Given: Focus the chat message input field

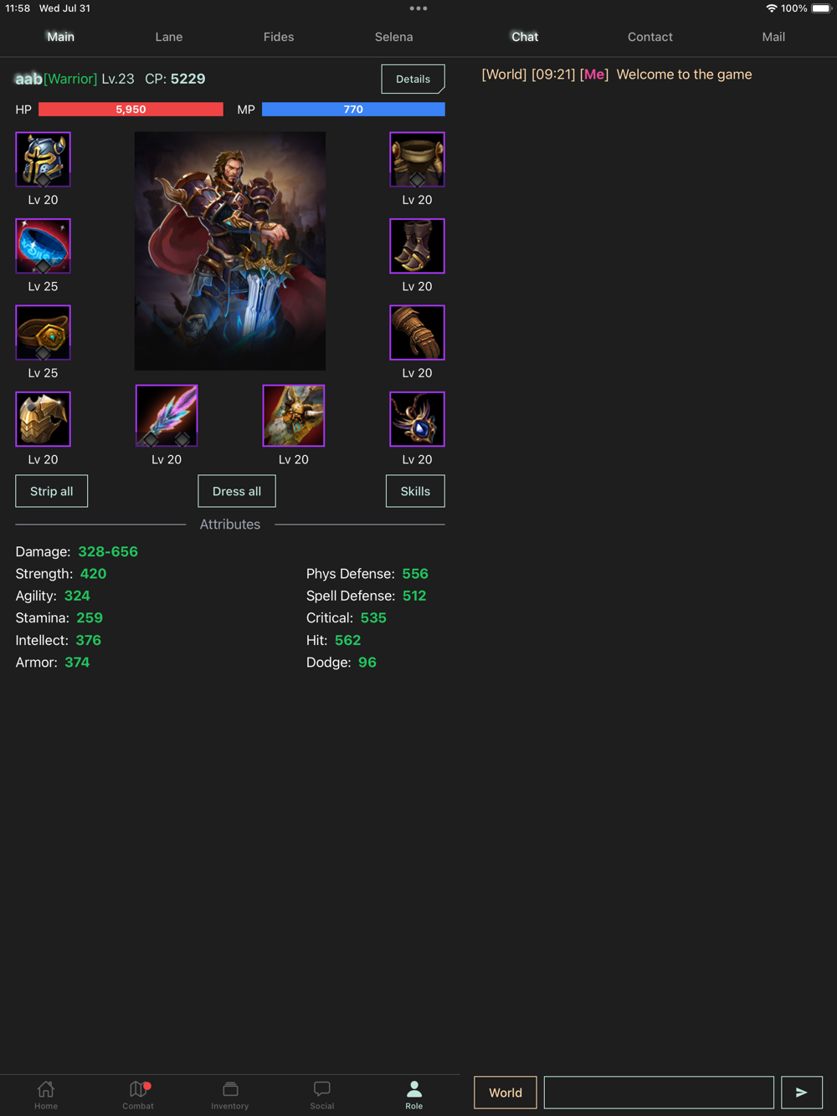Looking at the screenshot, I should (x=659, y=1093).
